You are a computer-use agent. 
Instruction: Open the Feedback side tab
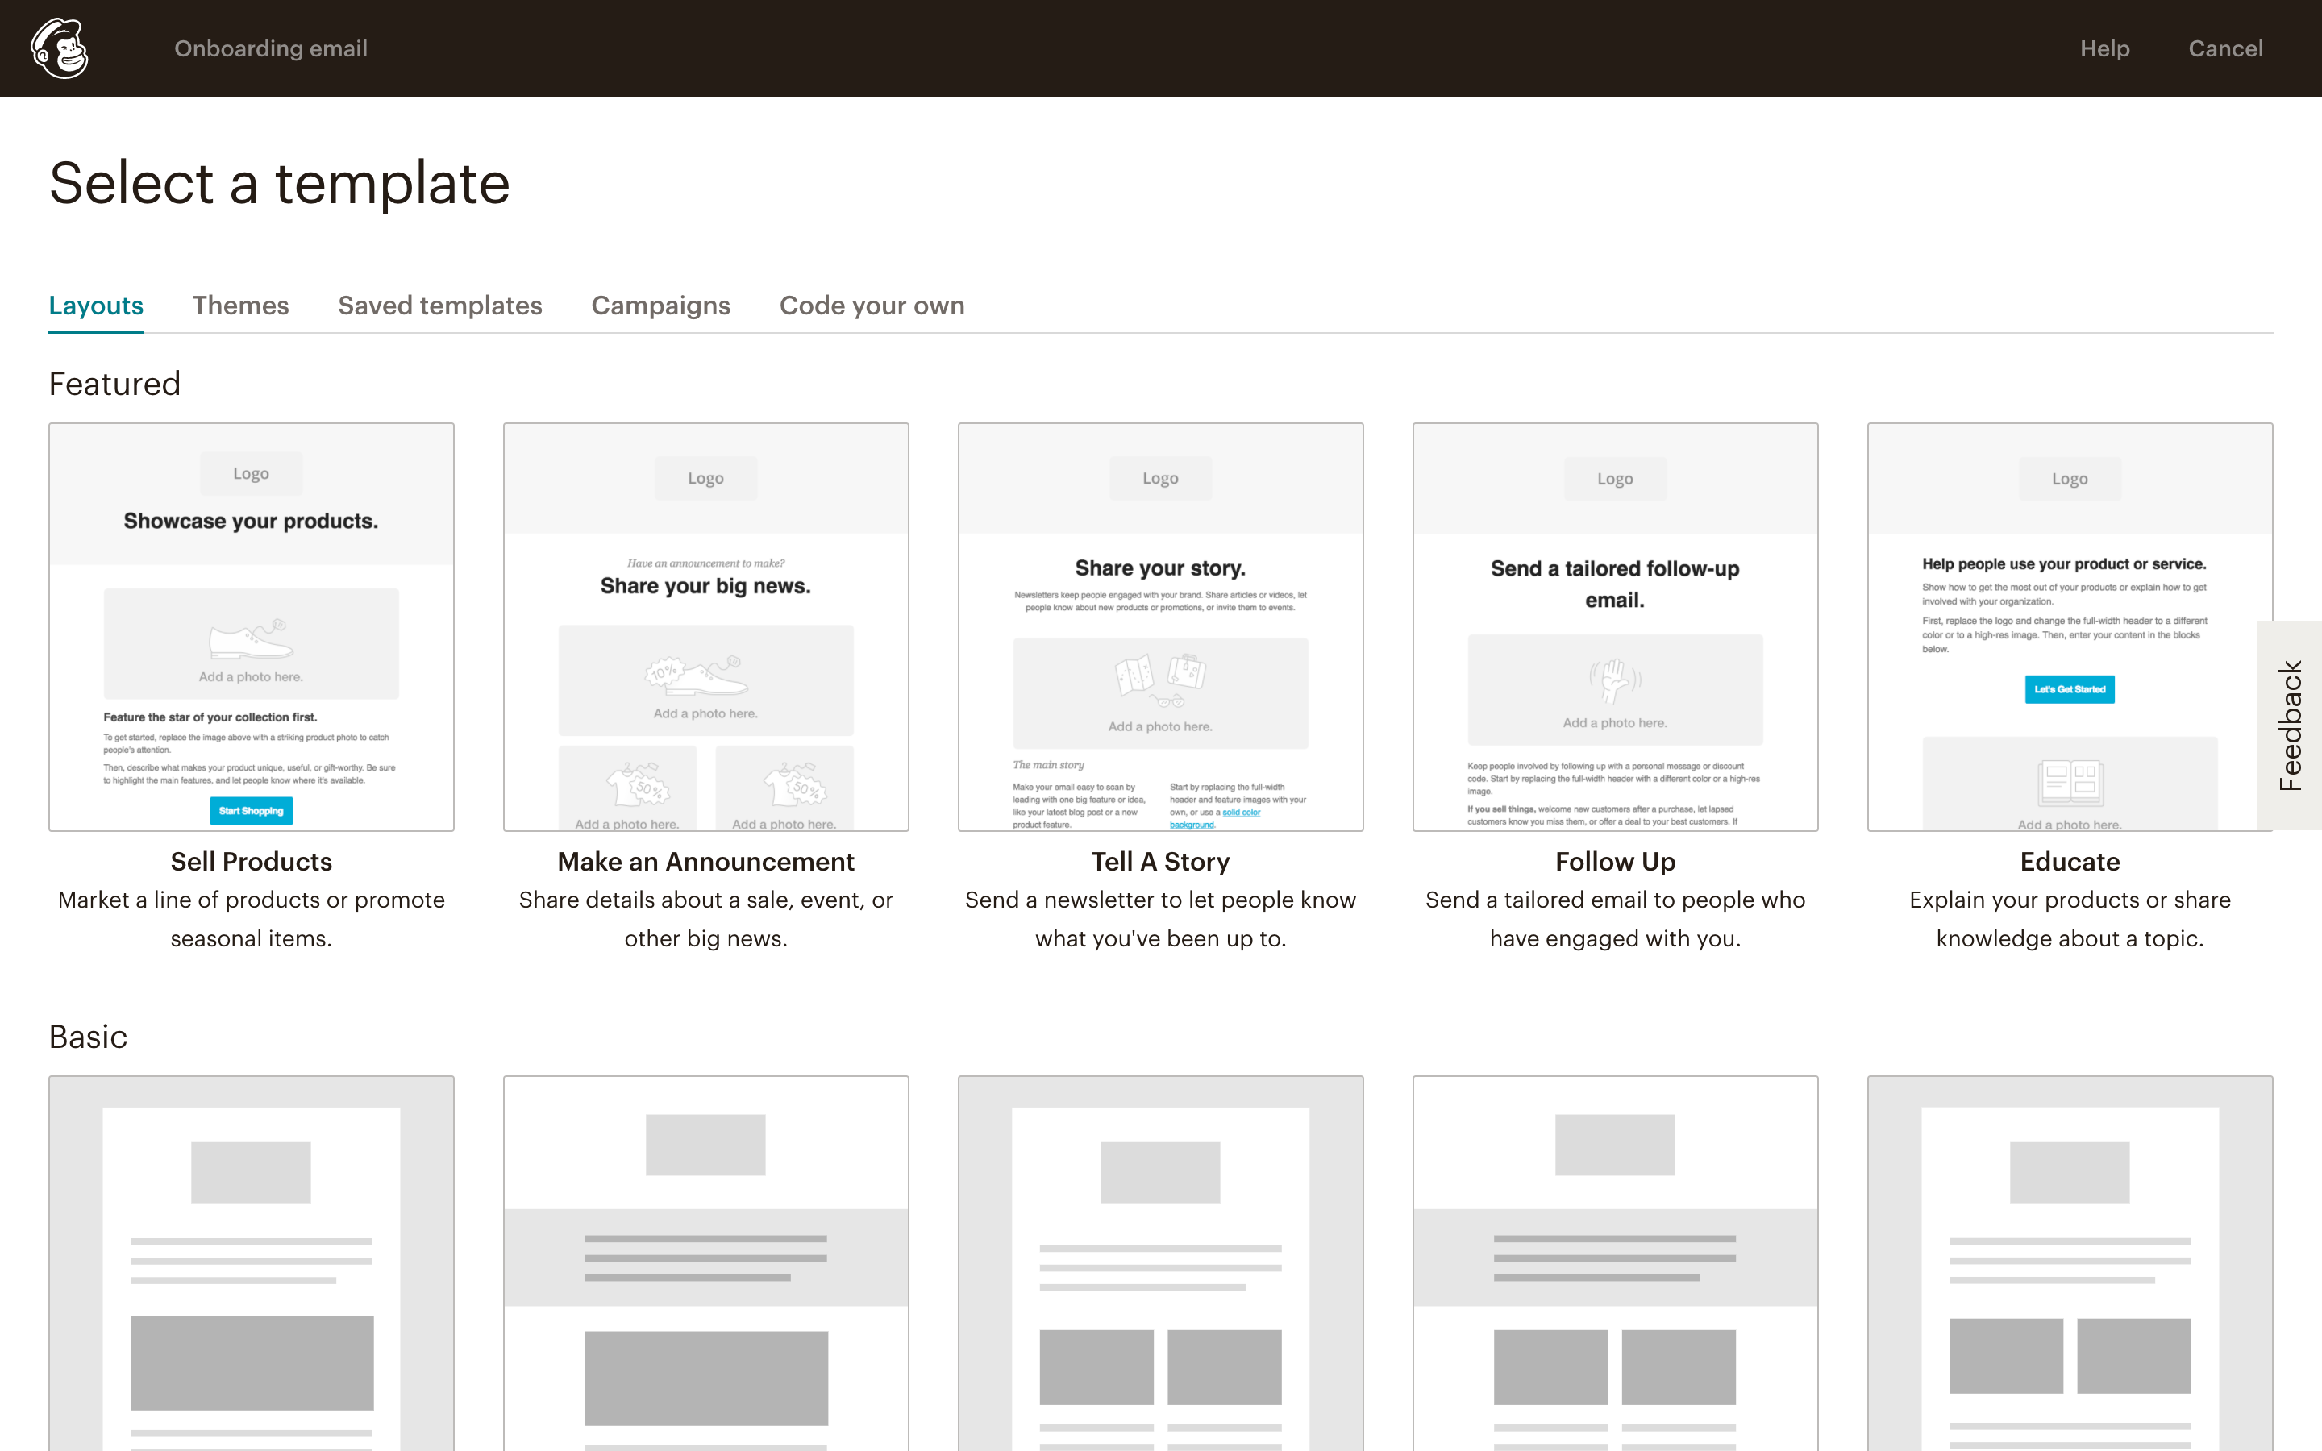pyautogui.click(x=2290, y=725)
